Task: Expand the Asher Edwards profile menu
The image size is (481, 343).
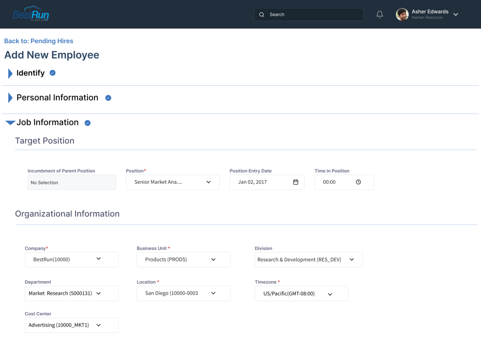Action: 455,14
